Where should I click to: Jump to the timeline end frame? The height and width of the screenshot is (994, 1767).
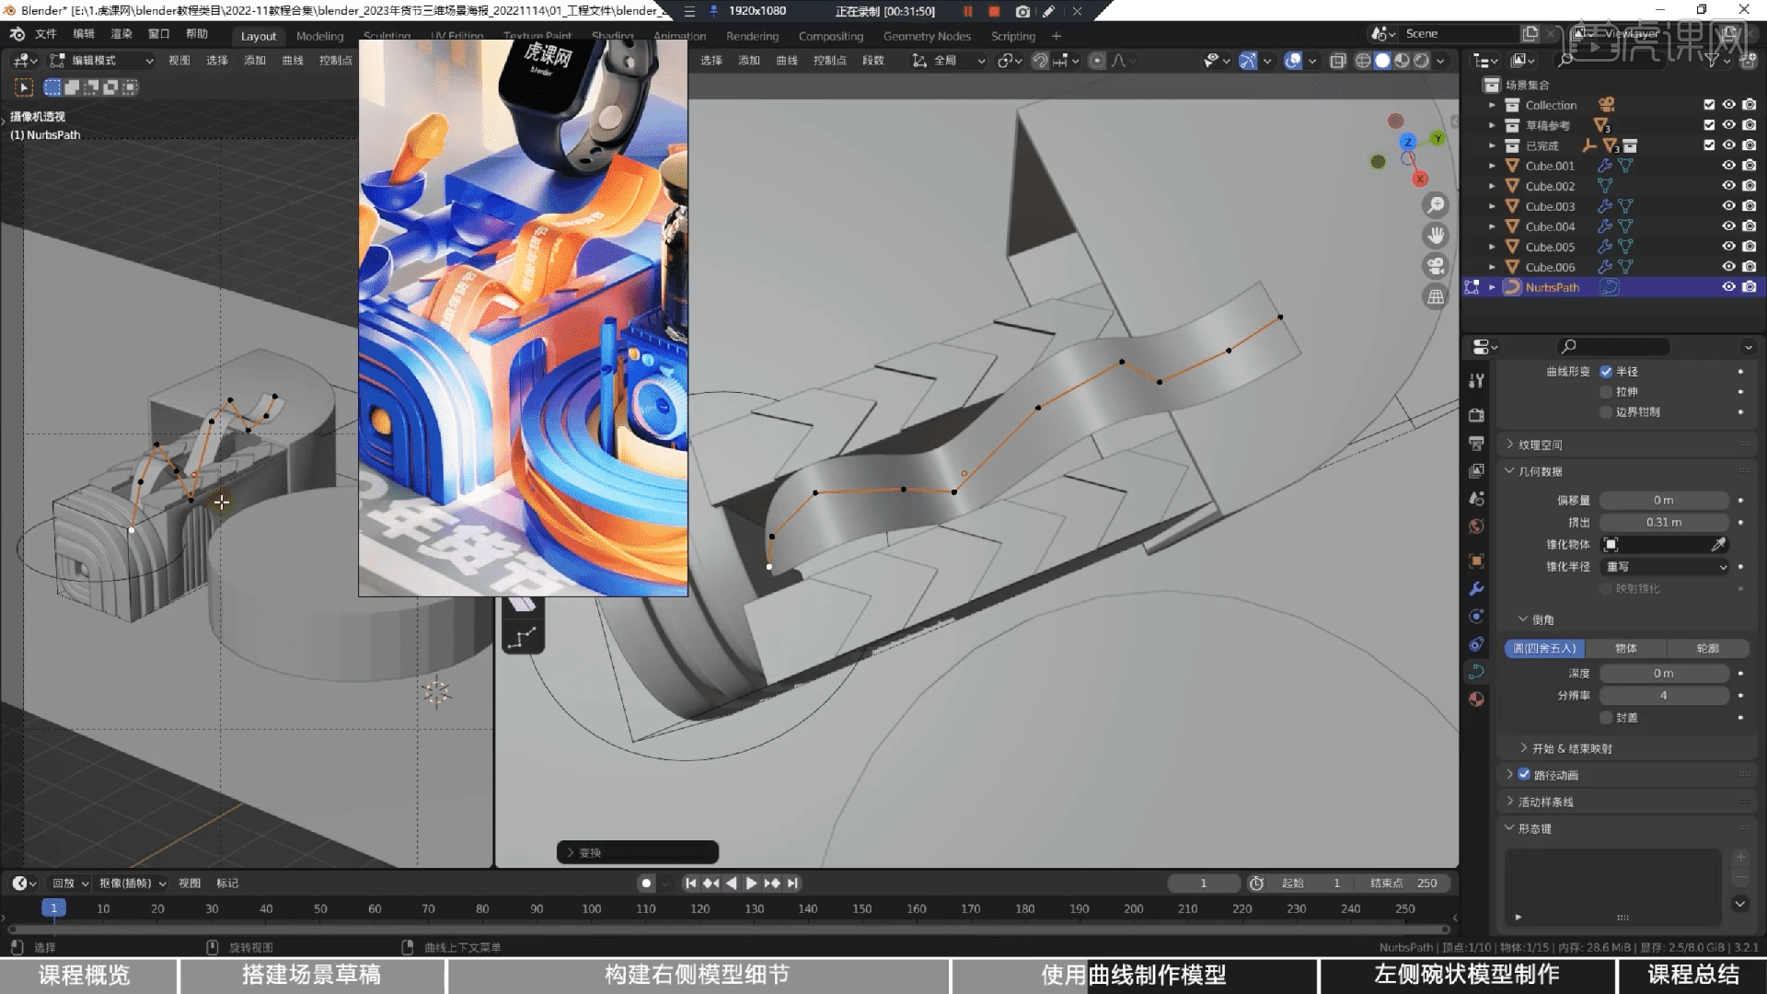pyautogui.click(x=792, y=884)
